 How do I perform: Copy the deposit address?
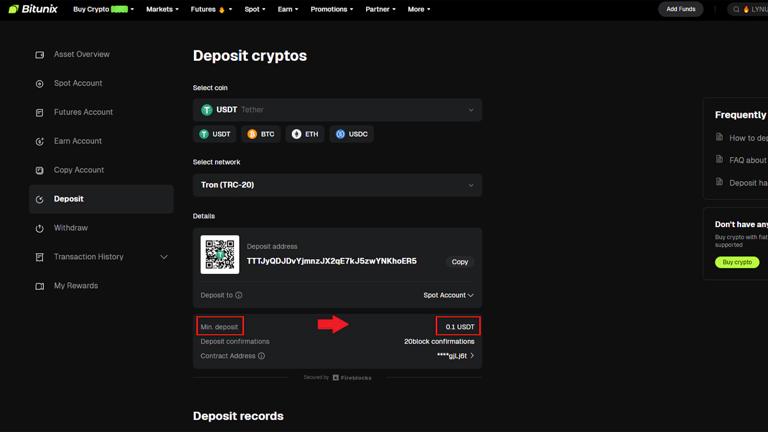point(460,262)
